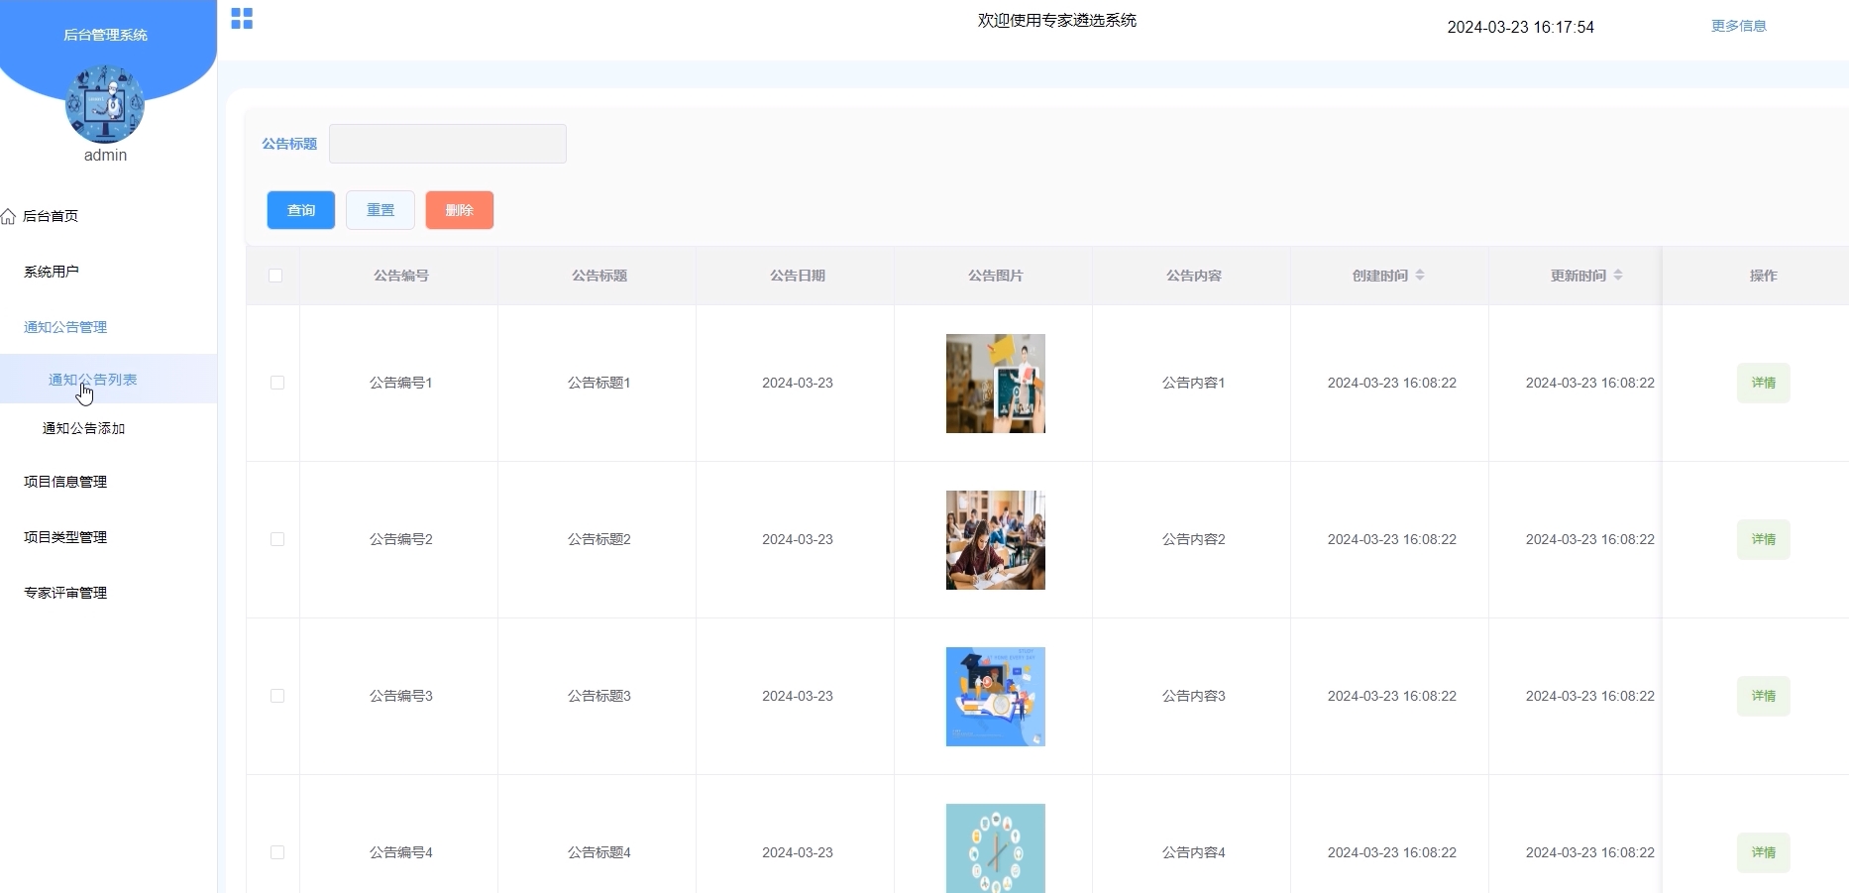Viewport: 1849px width, 893px height.
Task: Open the image thumbnail for 公告编号1
Action: pos(995,384)
